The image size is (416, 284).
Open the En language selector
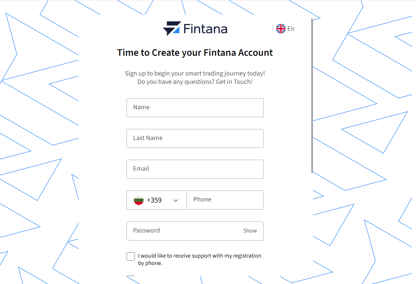(x=285, y=29)
